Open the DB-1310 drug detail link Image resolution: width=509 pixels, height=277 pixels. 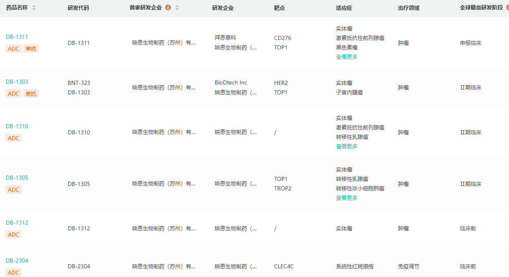(17, 126)
